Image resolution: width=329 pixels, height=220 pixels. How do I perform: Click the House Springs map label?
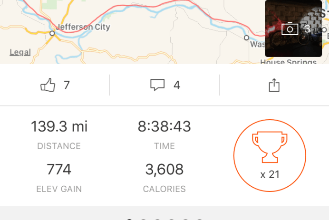click(285, 62)
